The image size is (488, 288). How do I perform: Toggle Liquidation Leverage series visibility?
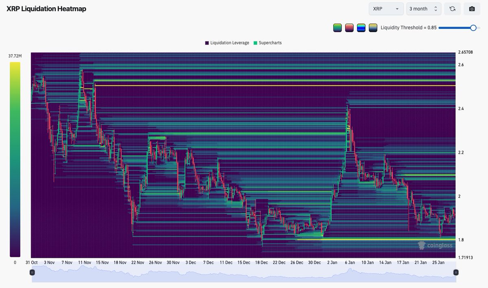click(x=227, y=43)
